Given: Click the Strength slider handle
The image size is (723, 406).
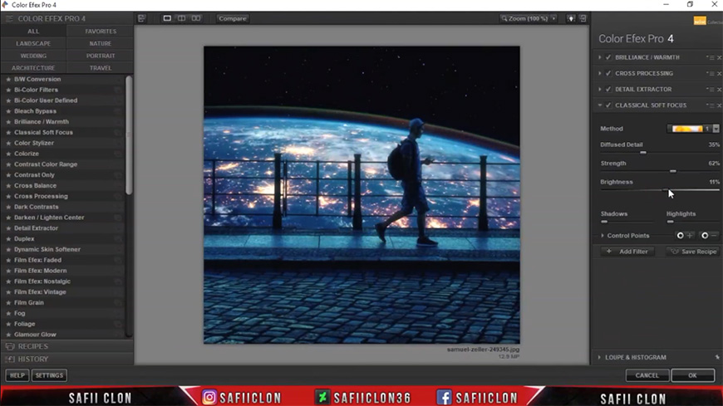Looking at the screenshot, I should [673, 171].
